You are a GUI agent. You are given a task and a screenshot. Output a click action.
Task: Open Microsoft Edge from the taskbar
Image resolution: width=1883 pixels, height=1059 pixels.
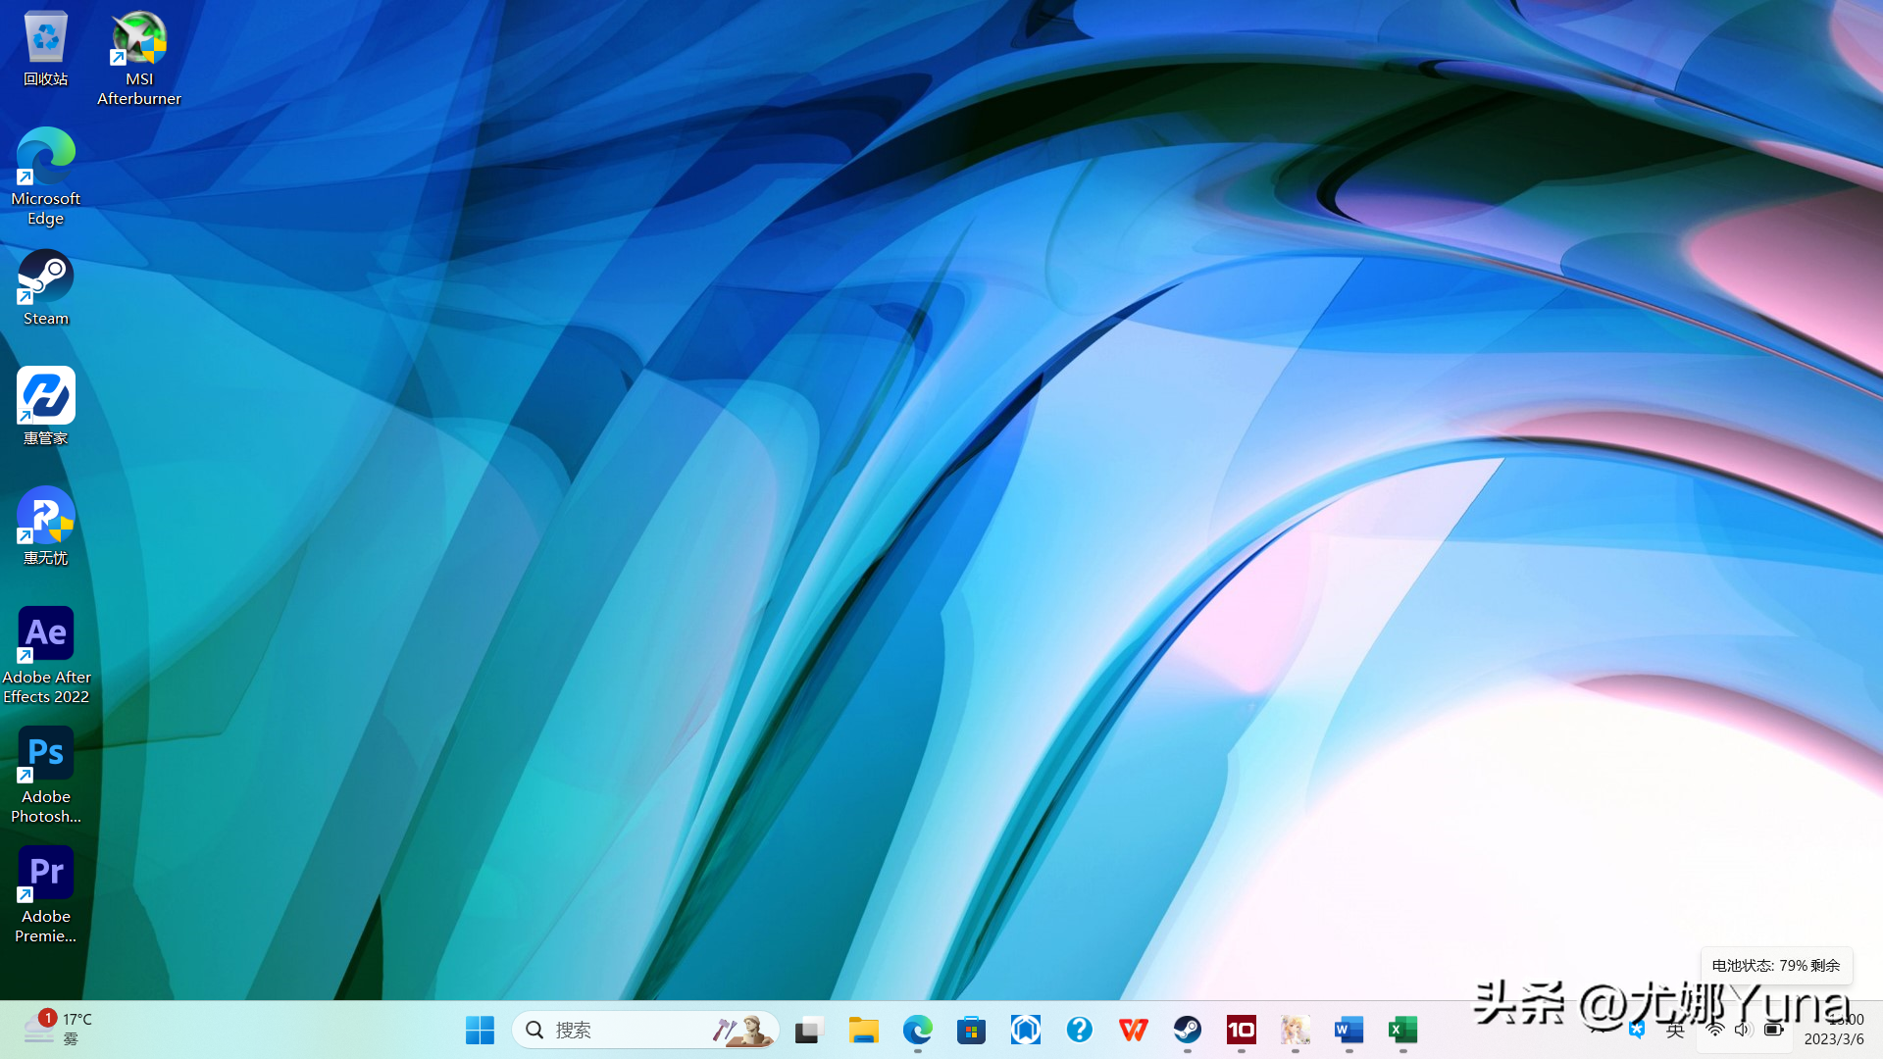(917, 1030)
